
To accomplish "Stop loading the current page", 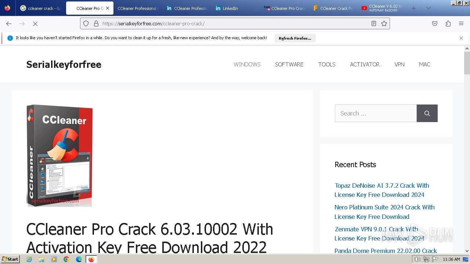I will 35,23.
